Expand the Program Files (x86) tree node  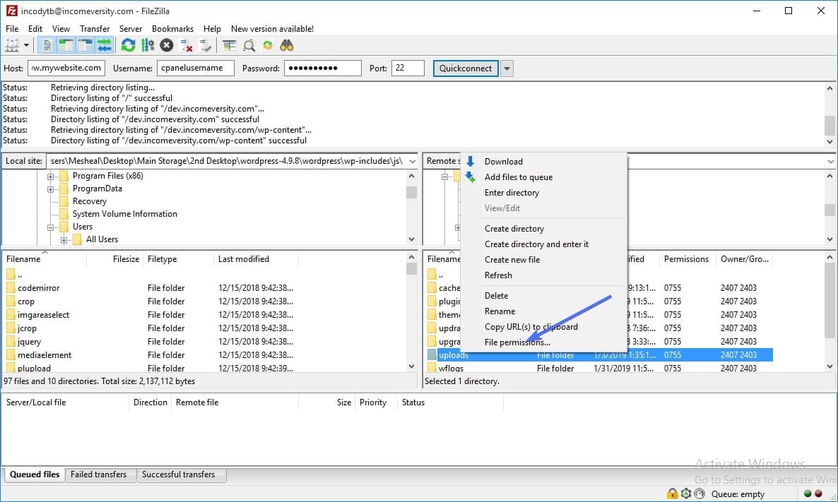tap(50, 177)
